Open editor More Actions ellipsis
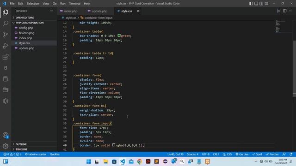This screenshot has width=296, height=166. coord(291,11)
